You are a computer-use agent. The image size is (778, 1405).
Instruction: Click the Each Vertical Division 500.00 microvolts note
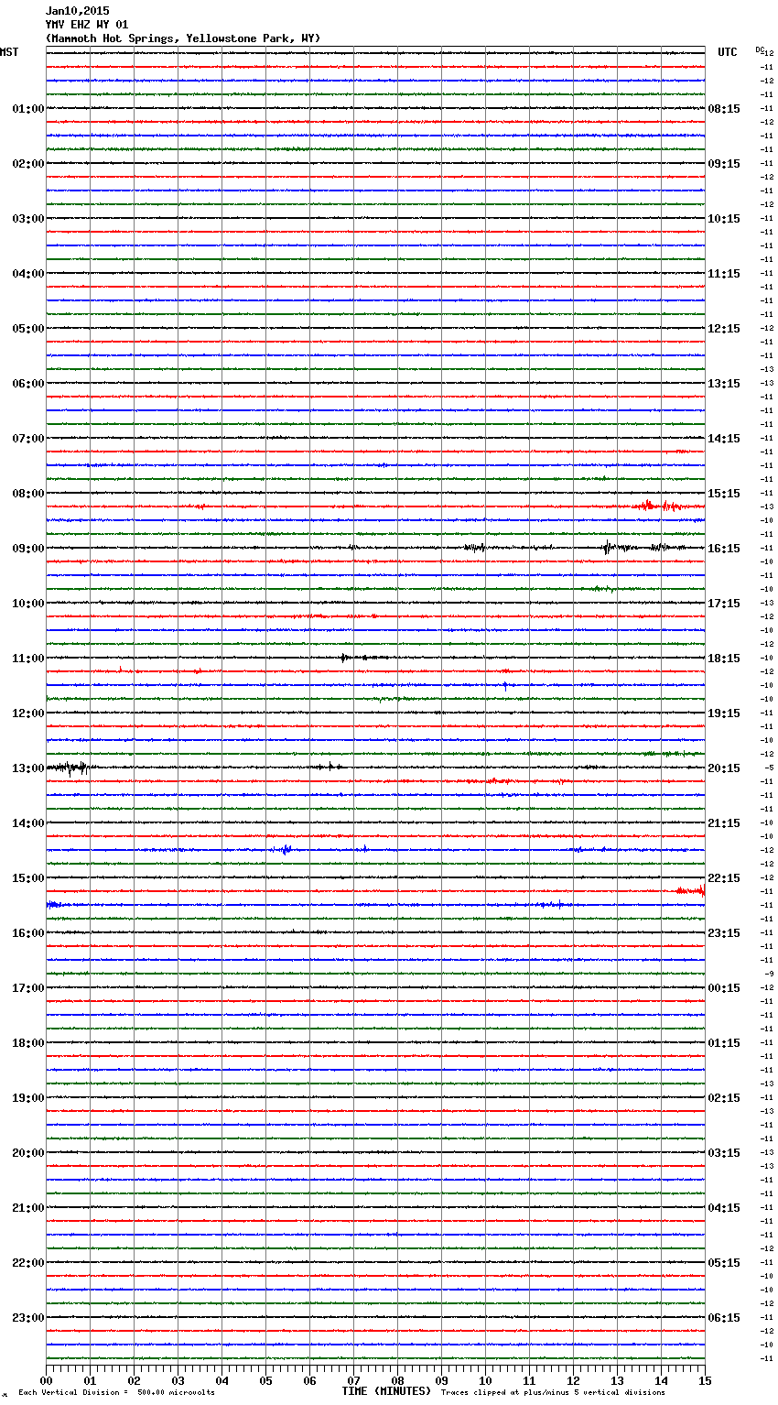[116, 1392]
